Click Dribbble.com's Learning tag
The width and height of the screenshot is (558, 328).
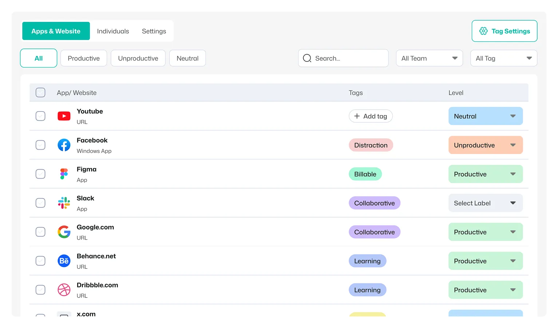pos(367,290)
